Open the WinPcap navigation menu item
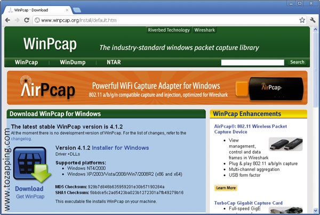Viewport: 320px width, 215px height. point(26,62)
